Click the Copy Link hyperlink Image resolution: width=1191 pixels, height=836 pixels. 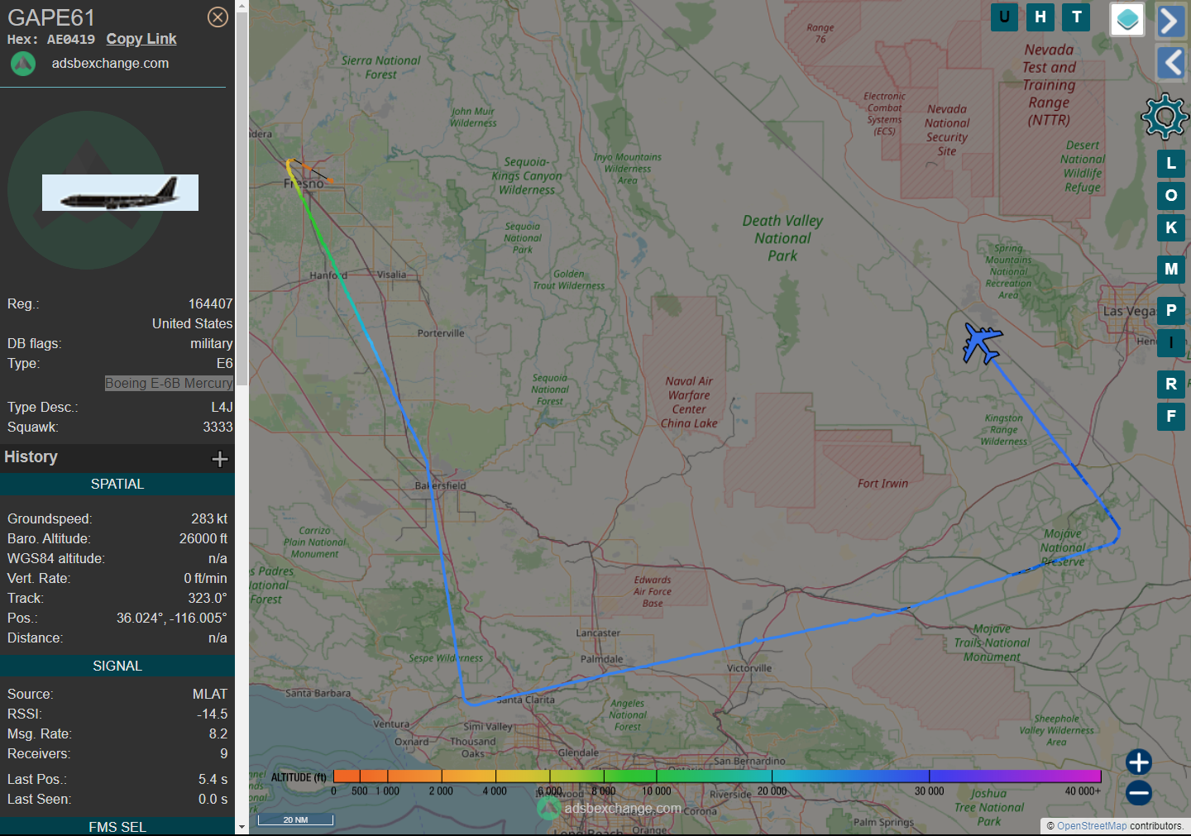[x=141, y=39]
